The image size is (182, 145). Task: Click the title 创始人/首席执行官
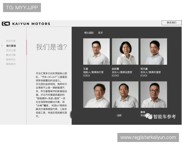(93, 72)
